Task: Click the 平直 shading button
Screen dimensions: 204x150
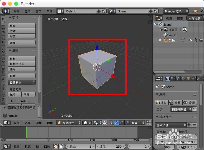Action: tap(29, 94)
